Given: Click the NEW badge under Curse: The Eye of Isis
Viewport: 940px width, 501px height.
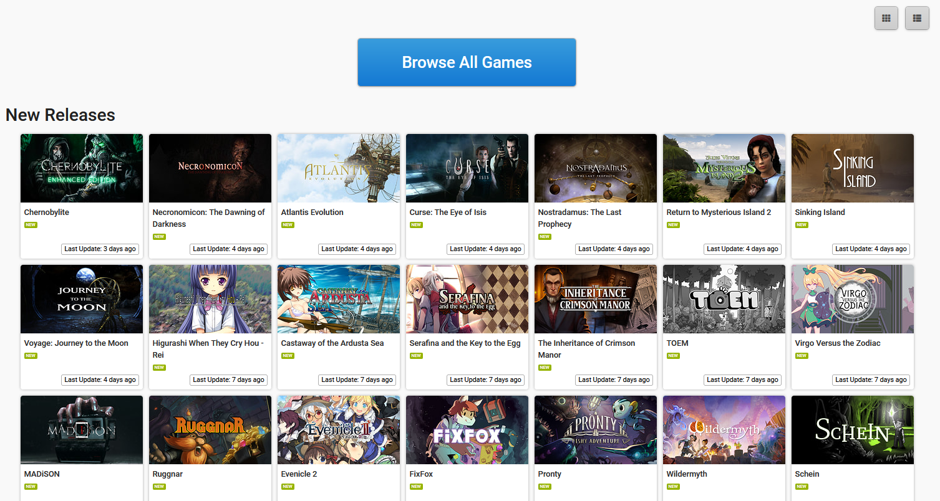Looking at the screenshot, I should (x=416, y=225).
